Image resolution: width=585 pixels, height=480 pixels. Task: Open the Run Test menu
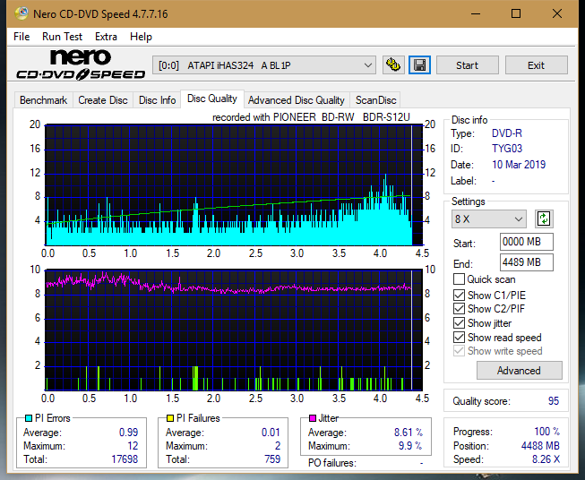[x=62, y=37]
